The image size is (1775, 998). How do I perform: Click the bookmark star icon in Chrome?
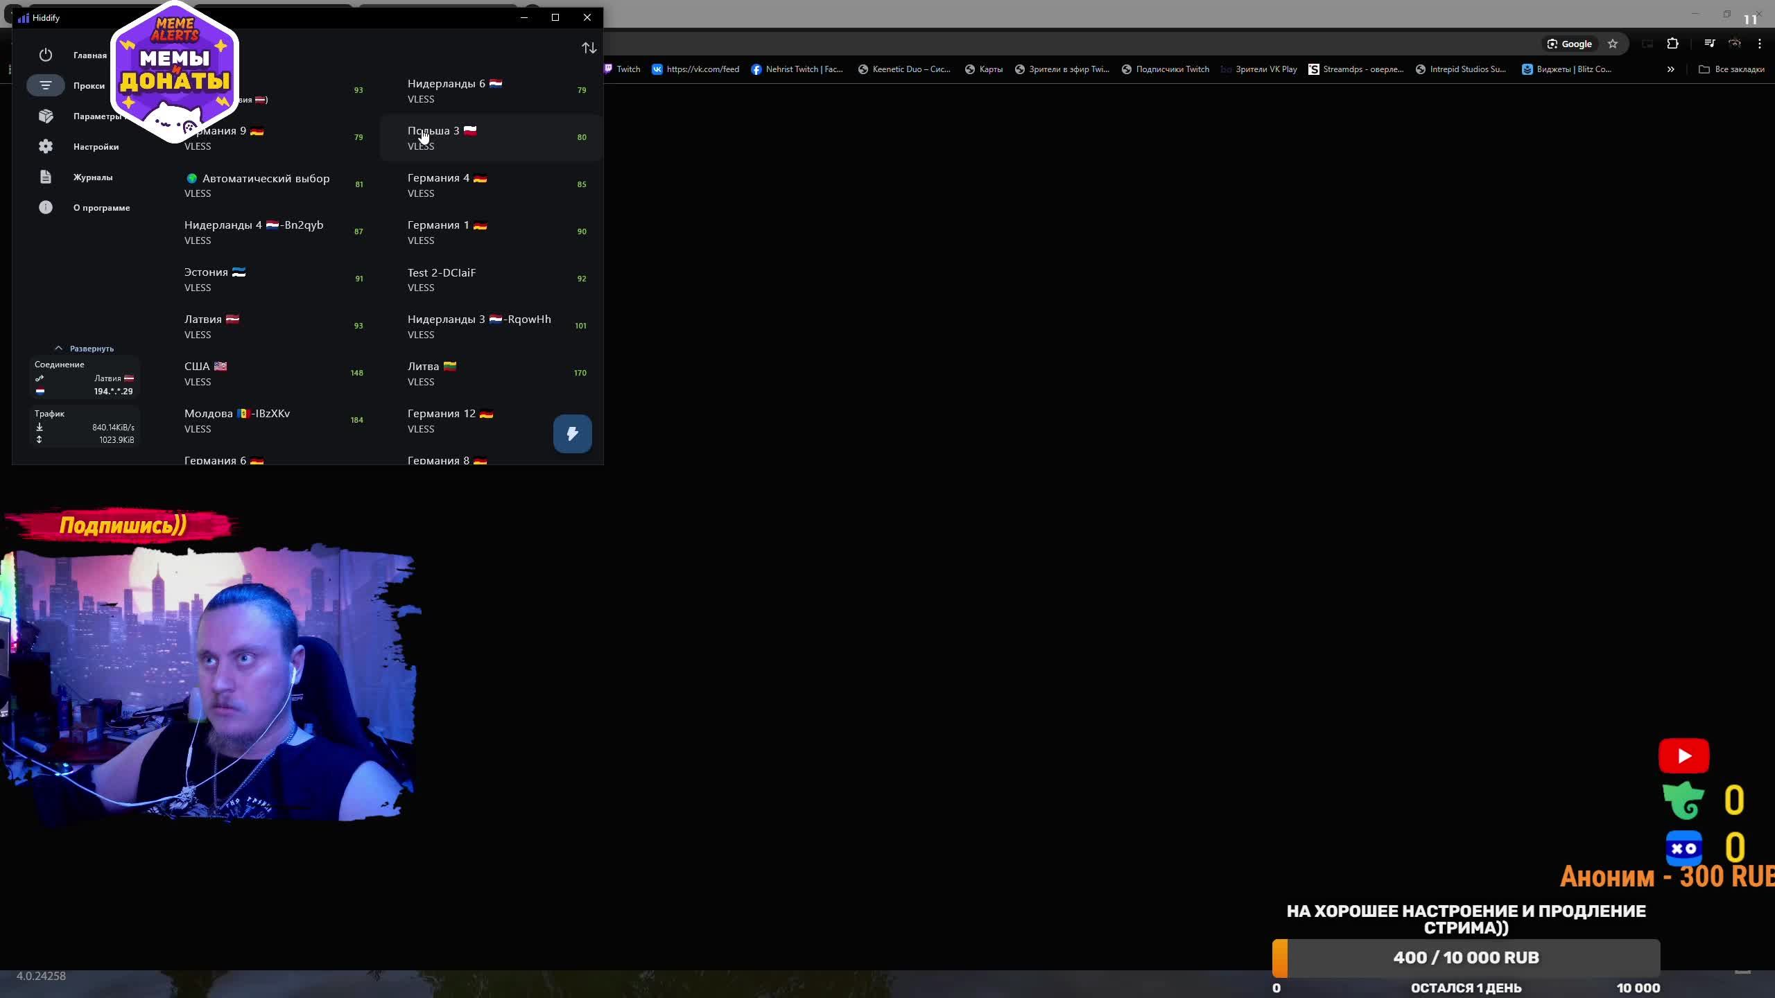tap(1613, 44)
